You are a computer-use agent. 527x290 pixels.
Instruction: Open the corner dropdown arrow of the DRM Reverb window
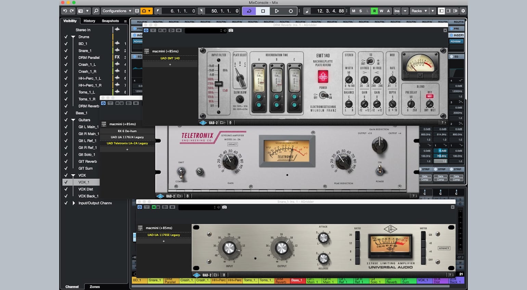coord(445,30)
